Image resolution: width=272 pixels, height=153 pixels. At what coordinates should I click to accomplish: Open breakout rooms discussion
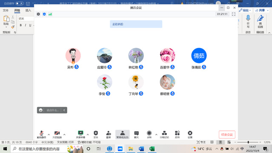pos(164,134)
